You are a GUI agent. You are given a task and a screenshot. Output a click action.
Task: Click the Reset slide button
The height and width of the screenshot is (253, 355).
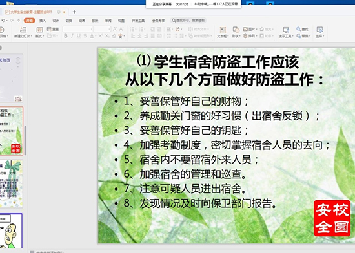[x=53, y=29]
